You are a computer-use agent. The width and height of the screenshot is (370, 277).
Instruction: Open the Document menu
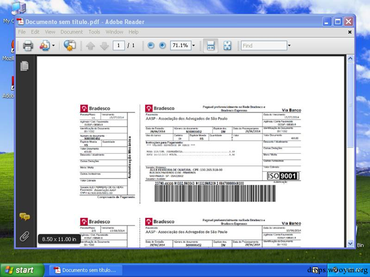[72, 32]
